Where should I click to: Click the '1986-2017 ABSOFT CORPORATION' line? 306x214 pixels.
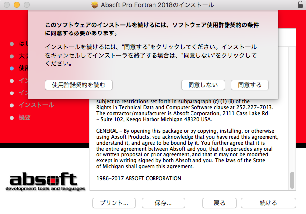point(139,178)
